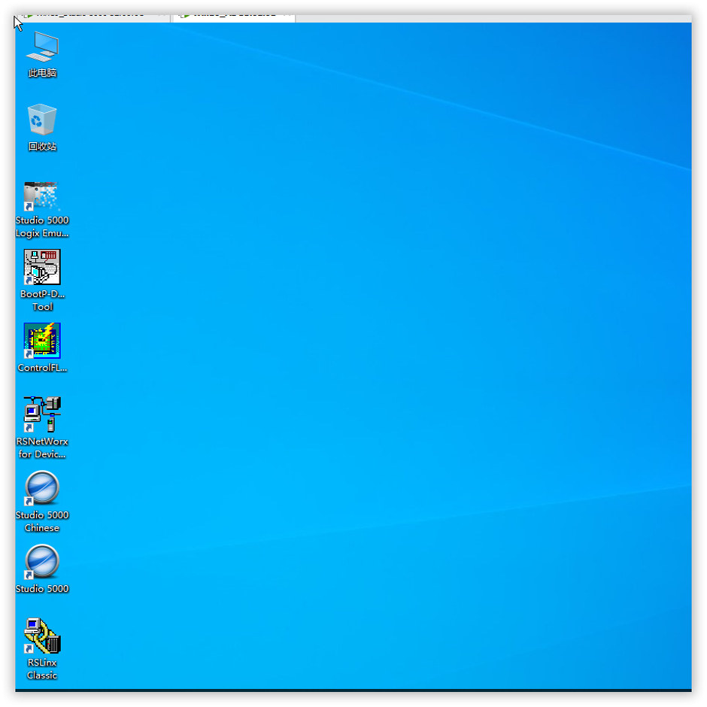This screenshot has height=707, width=707.
Task: Click the "Studio 5000 Logix Emu..." label text
Action: 42,227
